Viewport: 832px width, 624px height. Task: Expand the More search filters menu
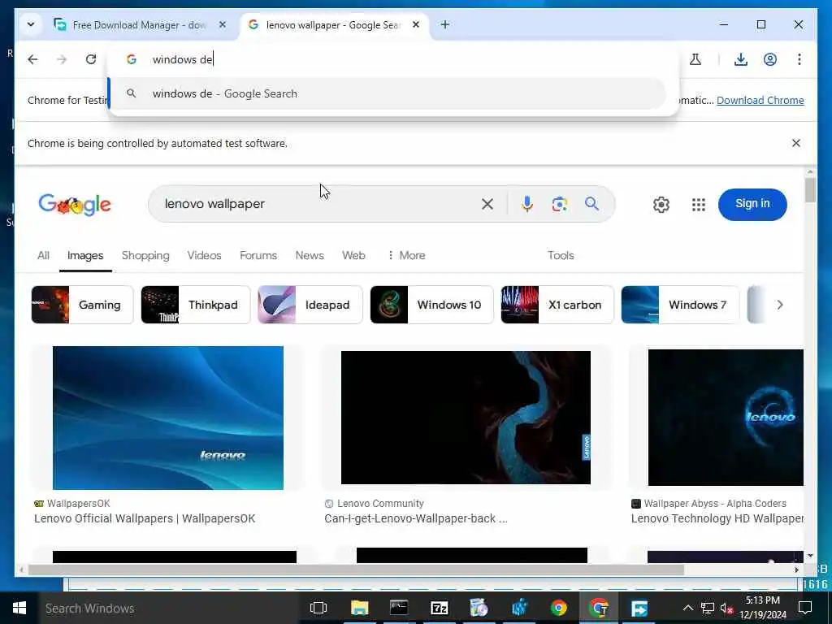pyautogui.click(x=406, y=256)
